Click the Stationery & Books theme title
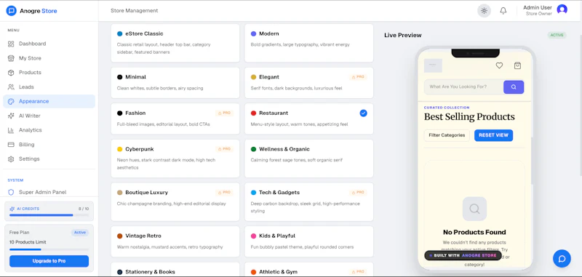The image size is (582, 277). click(150, 272)
